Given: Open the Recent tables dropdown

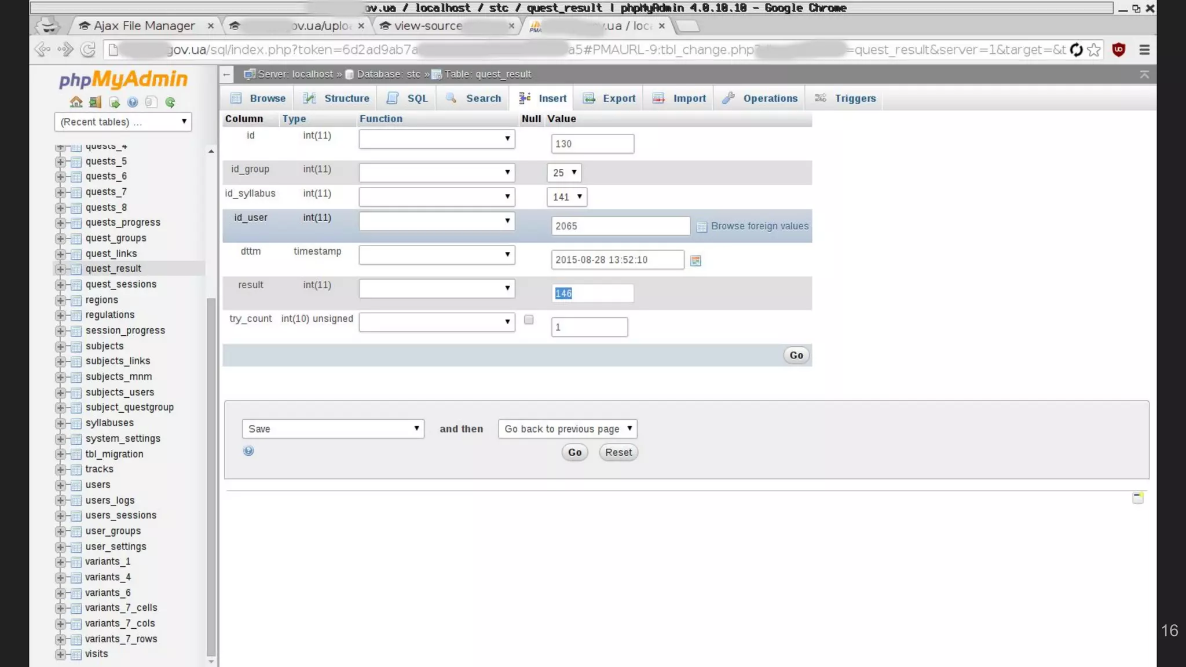Looking at the screenshot, I should point(123,122).
